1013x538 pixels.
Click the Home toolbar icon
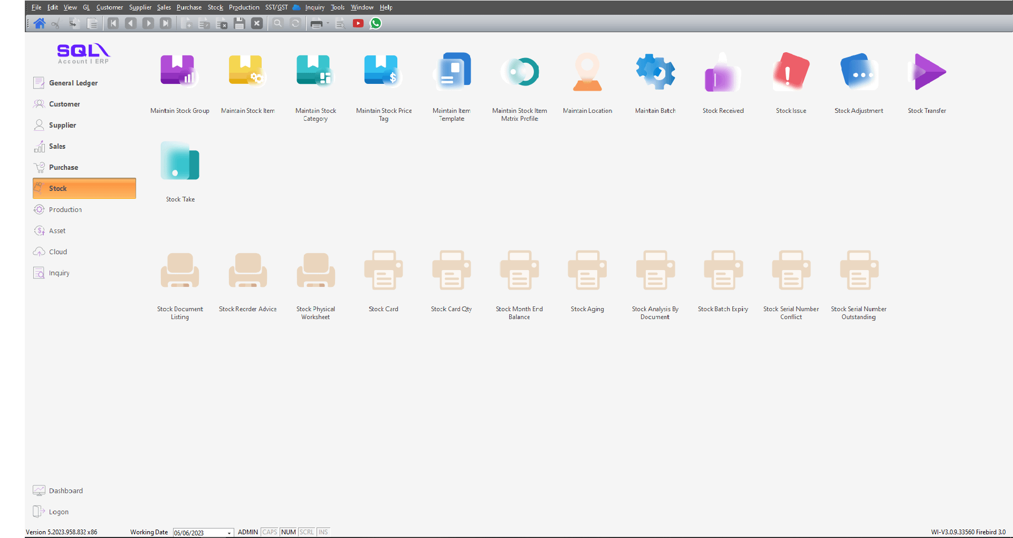(x=40, y=23)
